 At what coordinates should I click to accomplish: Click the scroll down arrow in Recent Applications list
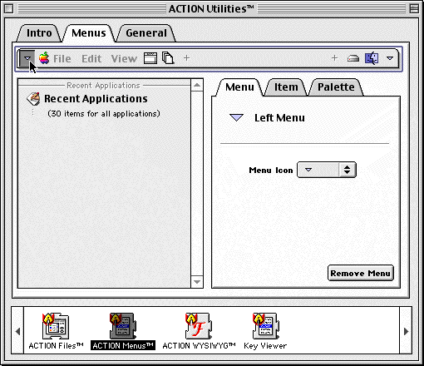[x=197, y=282]
